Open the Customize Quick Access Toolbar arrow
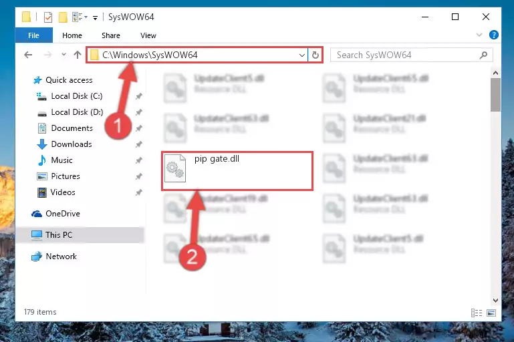The height and width of the screenshot is (342, 514). click(95, 17)
